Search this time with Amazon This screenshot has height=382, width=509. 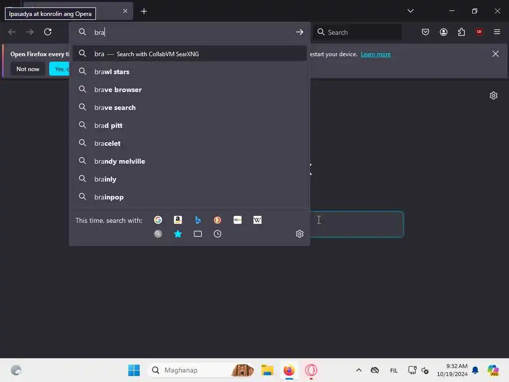tap(178, 220)
